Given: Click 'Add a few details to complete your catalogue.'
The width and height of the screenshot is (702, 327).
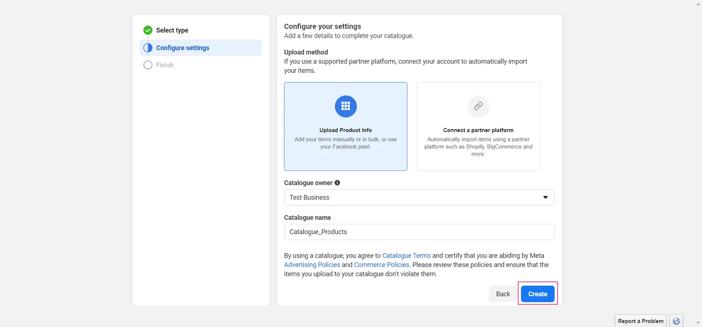Looking at the screenshot, I should click(x=349, y=36).
